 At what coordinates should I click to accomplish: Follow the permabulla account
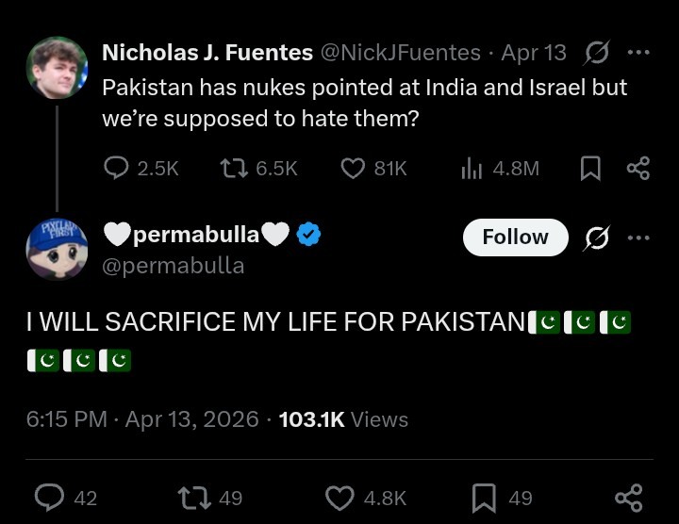(515, 237)
